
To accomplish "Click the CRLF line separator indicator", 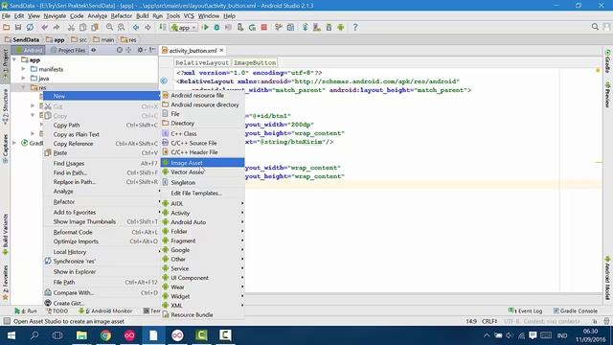I will tap(489, 321).
